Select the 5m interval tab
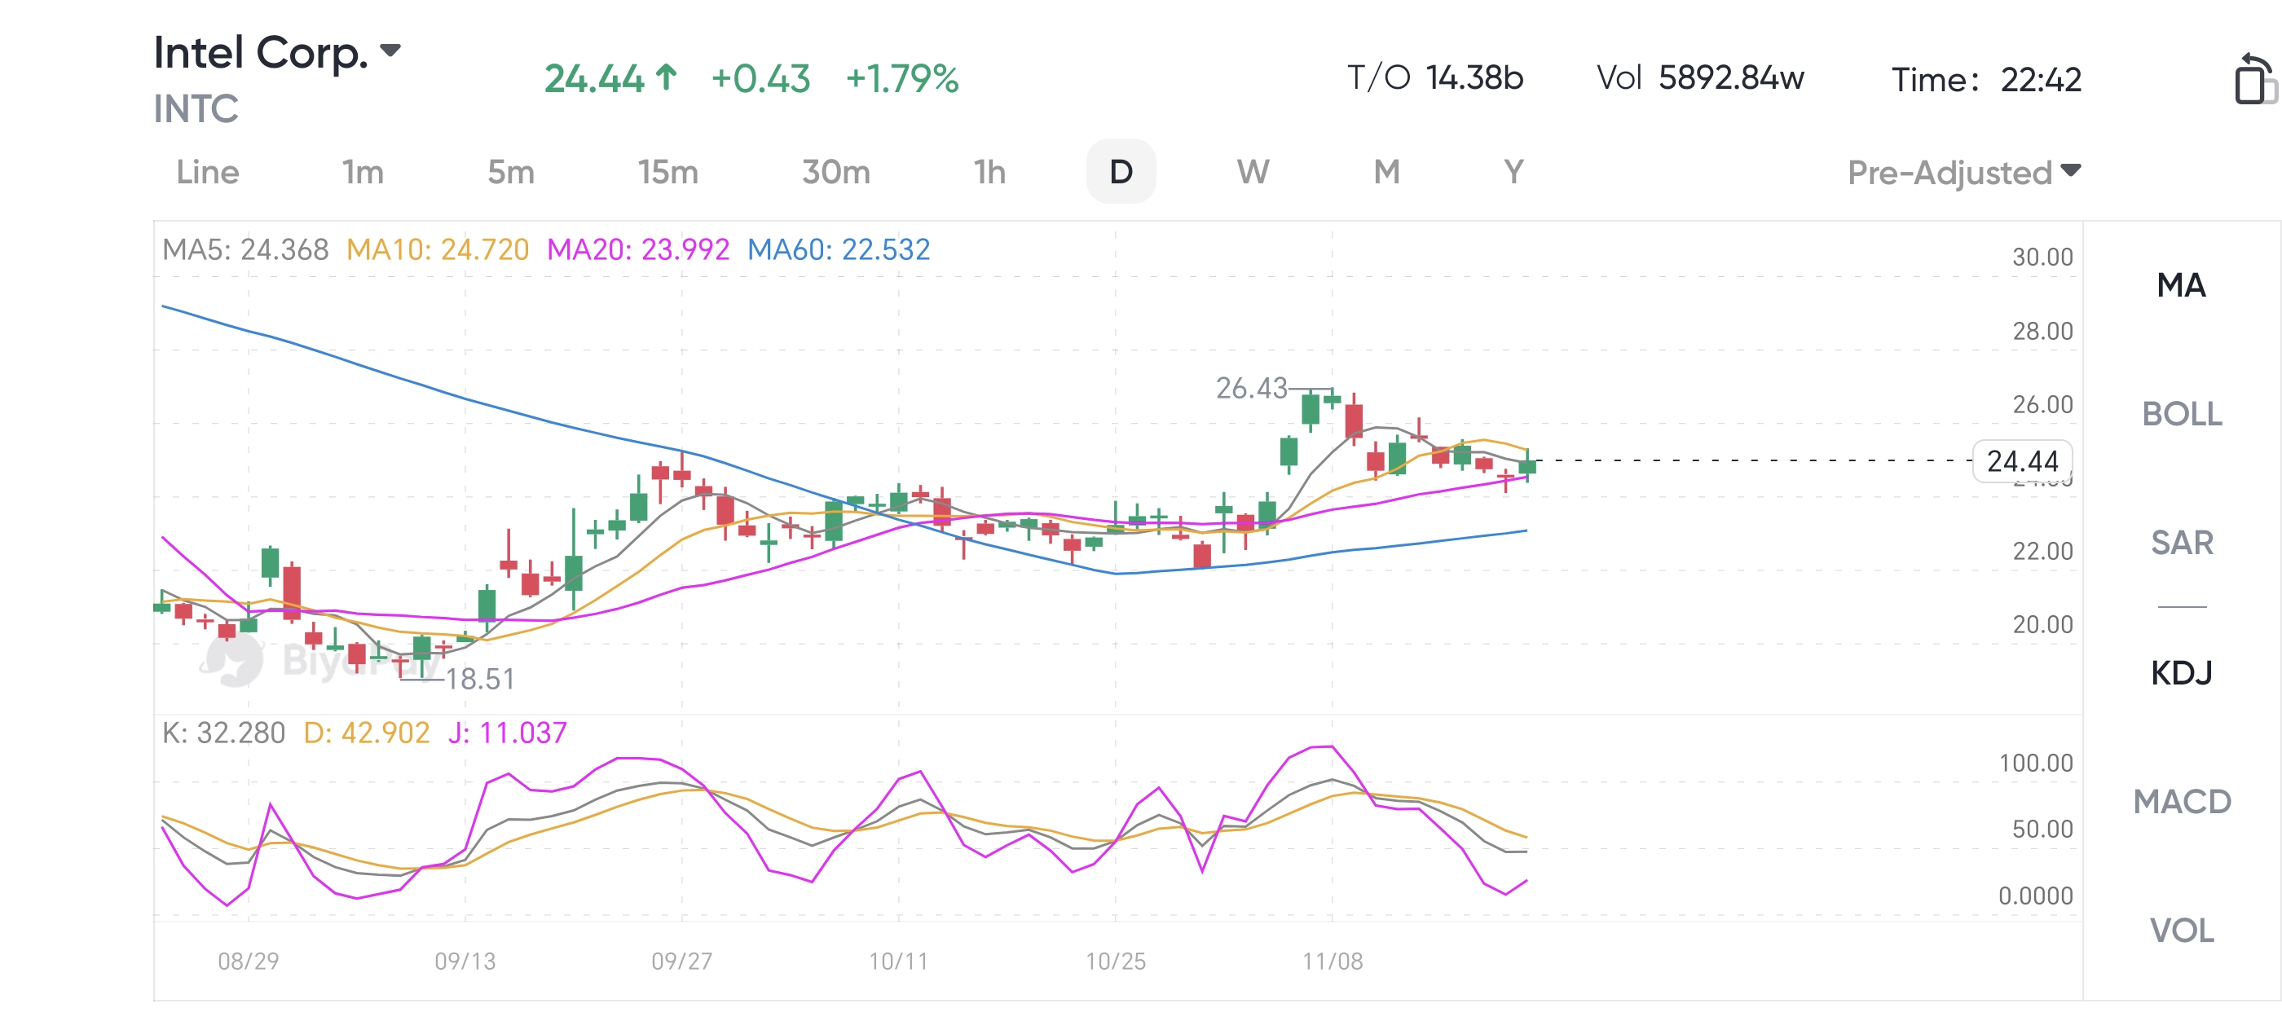2282x1030 pixels. tap(511, 172)
